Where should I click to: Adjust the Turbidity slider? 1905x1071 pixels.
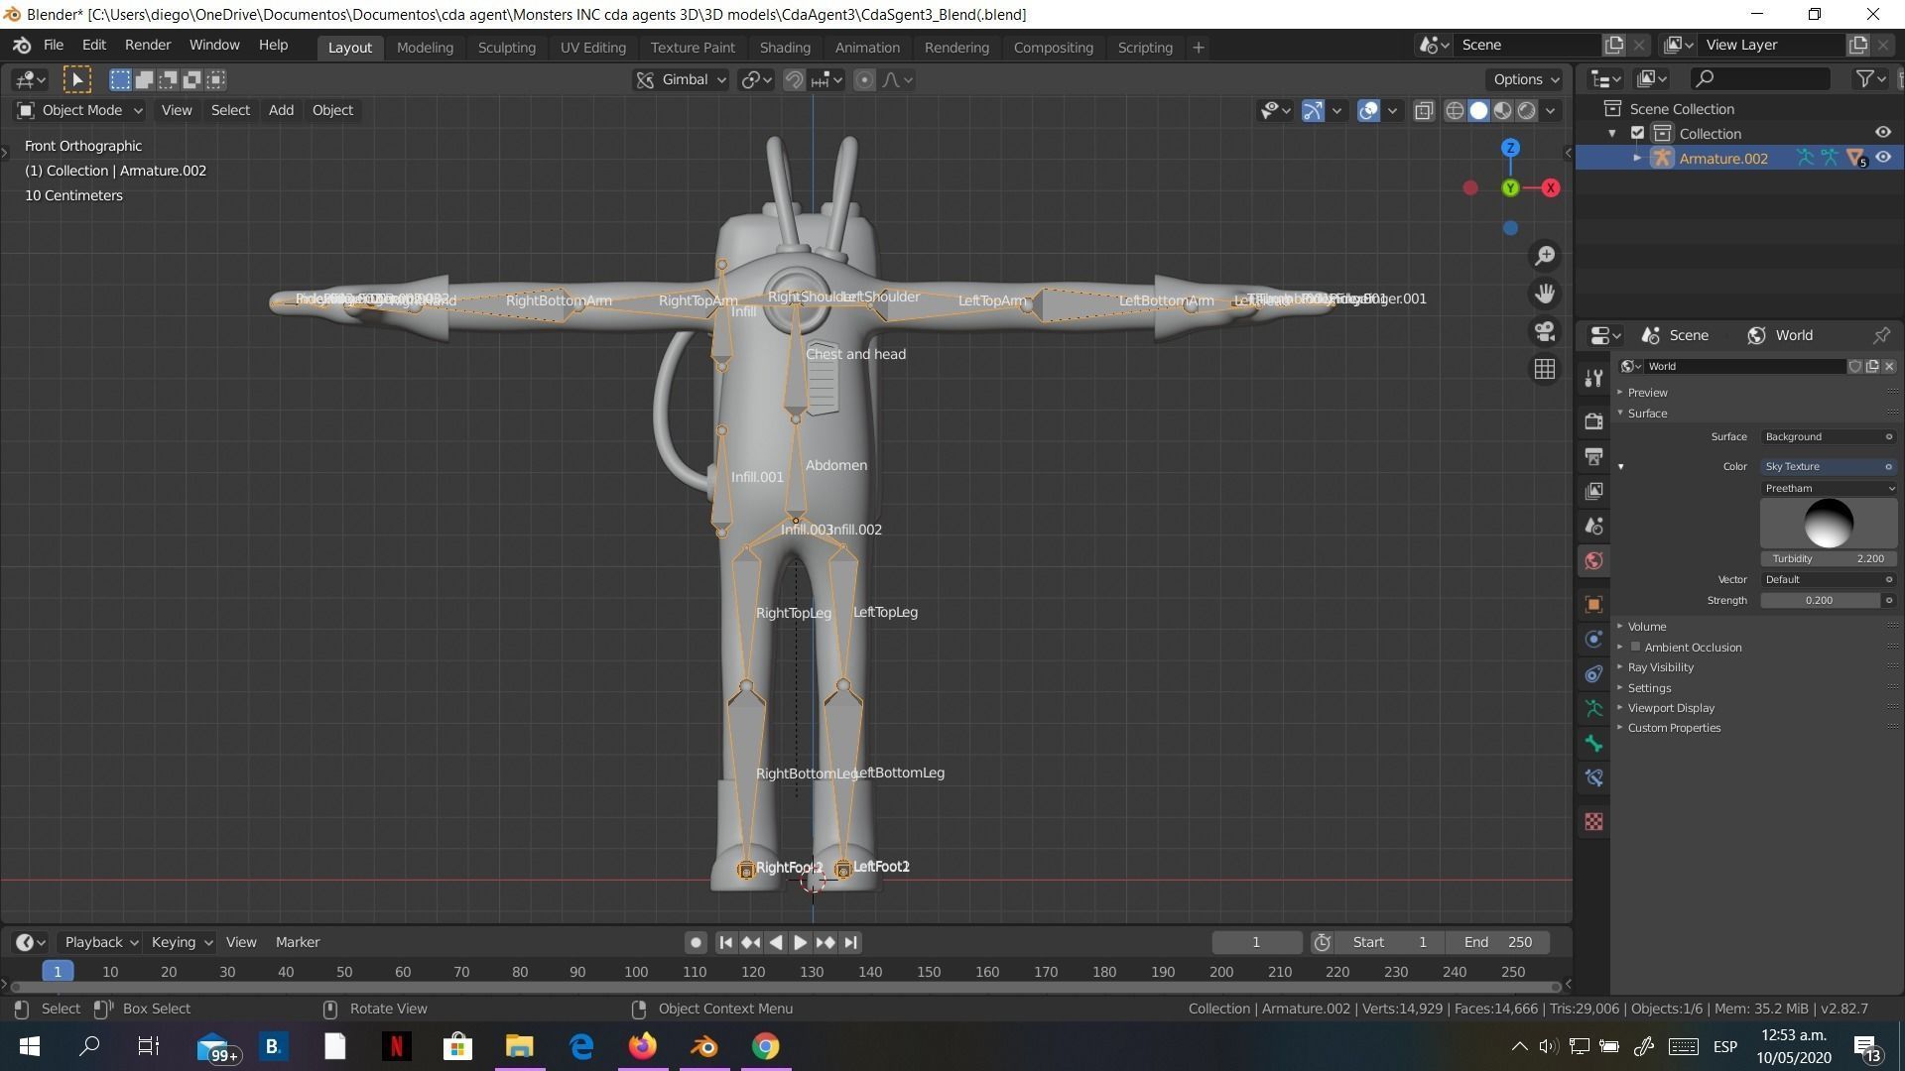pyautogui.click(x=1828, y=558)
